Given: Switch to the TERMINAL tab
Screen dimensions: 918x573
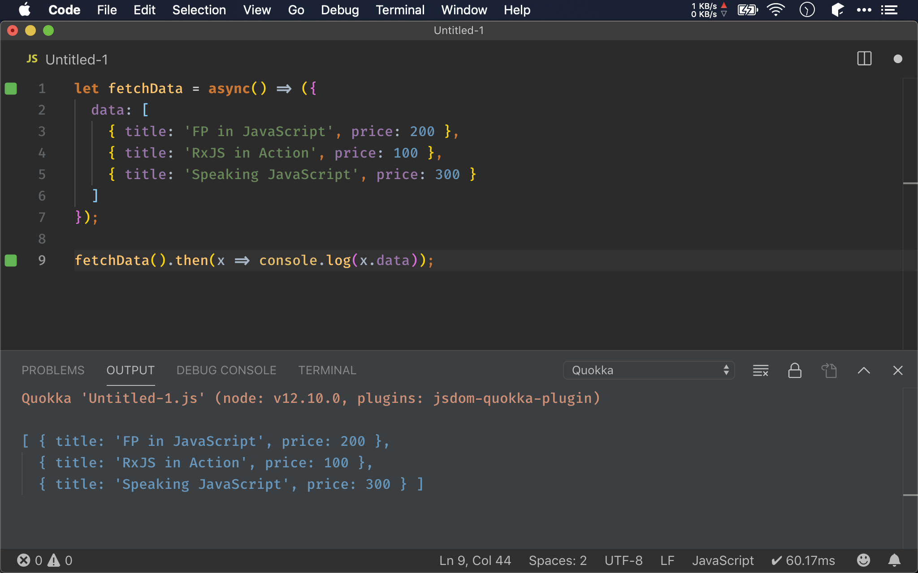Looking at the screenshot, I should click(x=327, y=371).
